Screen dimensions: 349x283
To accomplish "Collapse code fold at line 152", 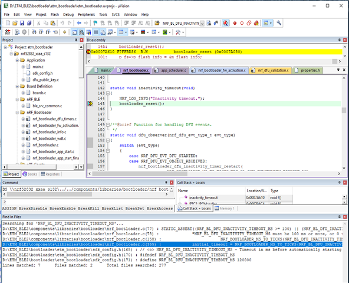I will [107, 140].
